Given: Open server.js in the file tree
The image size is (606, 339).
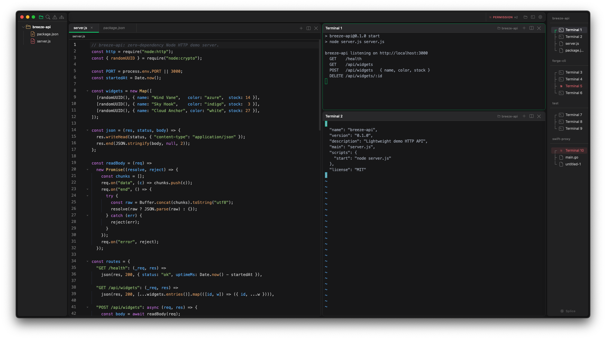Looking at the screenshot, I should 41,41.
